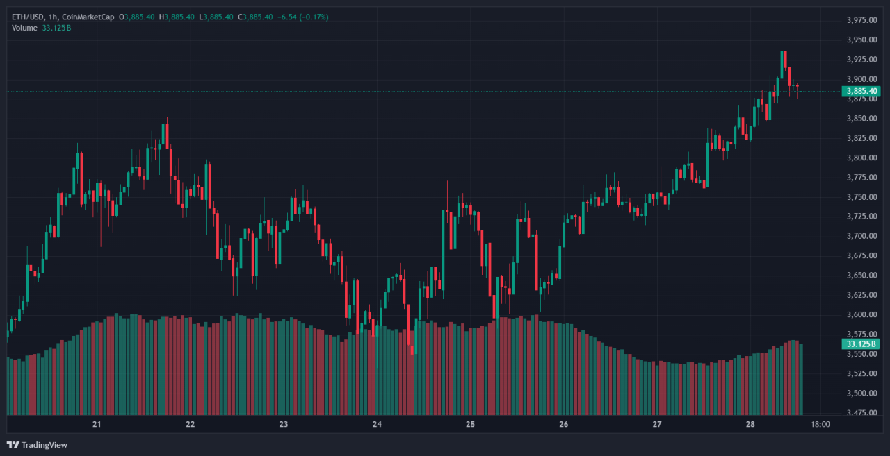Click the Volume indicator legend label
The height and width of the screenshot is (456, 890).
pos(25,28)
